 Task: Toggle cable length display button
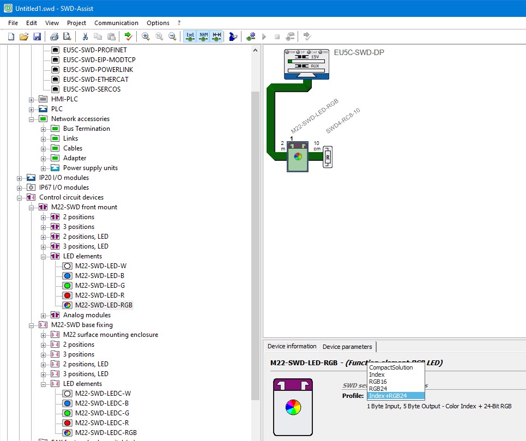(x=217, y=36)
